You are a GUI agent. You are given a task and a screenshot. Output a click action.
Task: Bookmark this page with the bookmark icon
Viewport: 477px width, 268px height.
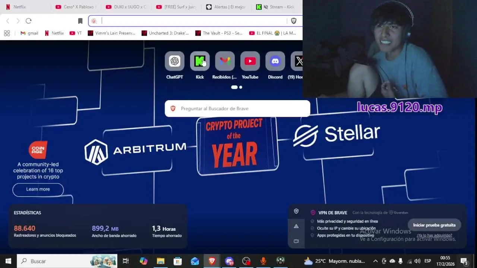tap(80, 21)
